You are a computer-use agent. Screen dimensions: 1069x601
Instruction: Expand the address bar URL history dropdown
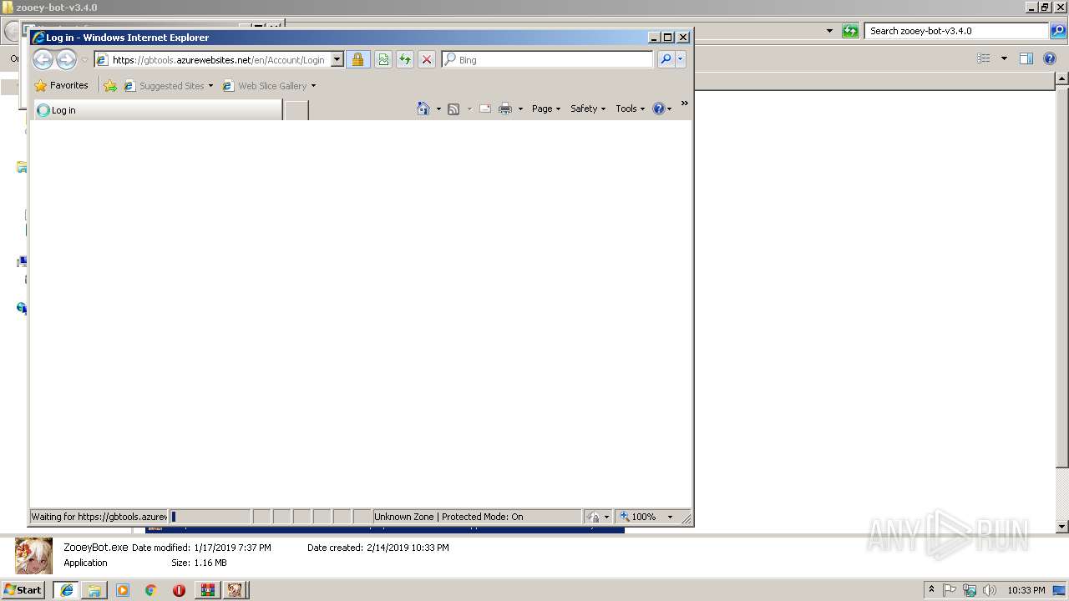pos(337,60)
